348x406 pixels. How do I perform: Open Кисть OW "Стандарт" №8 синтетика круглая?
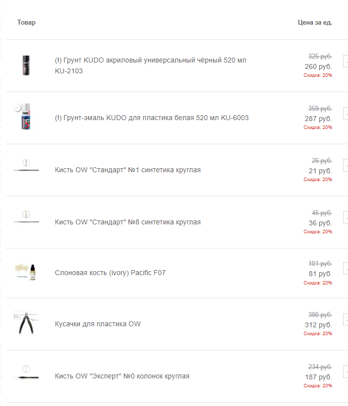coord(127,222)
